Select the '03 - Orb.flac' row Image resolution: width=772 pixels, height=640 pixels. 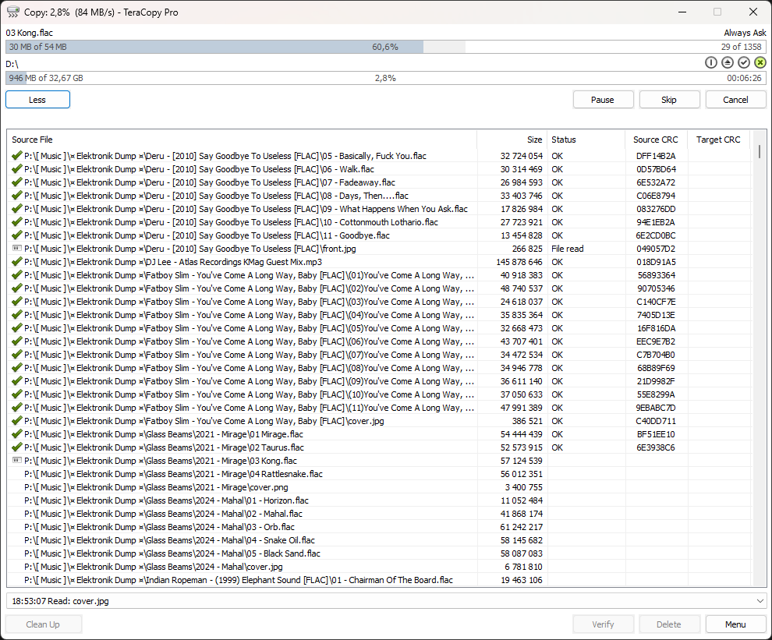click(x=380, y=527)
